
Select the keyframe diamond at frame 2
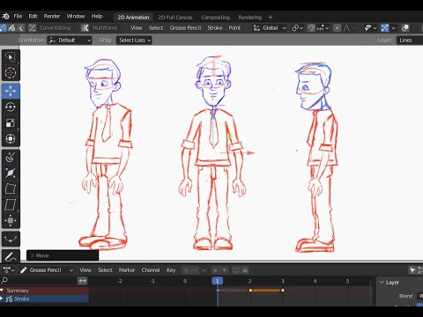pos(250,291)
